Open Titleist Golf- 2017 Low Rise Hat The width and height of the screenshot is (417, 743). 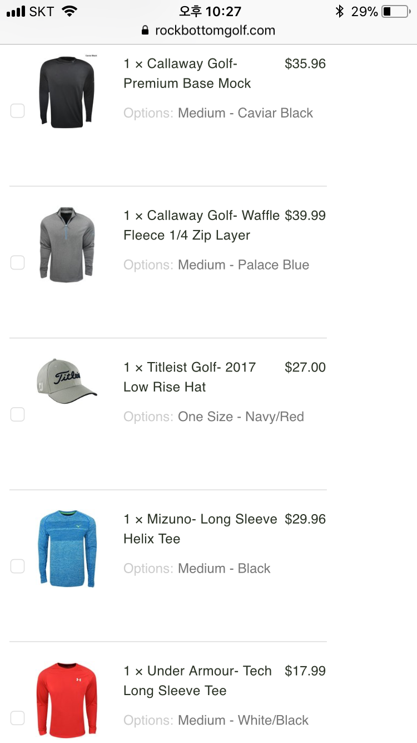pyautogui.click(x=190, y=377)
